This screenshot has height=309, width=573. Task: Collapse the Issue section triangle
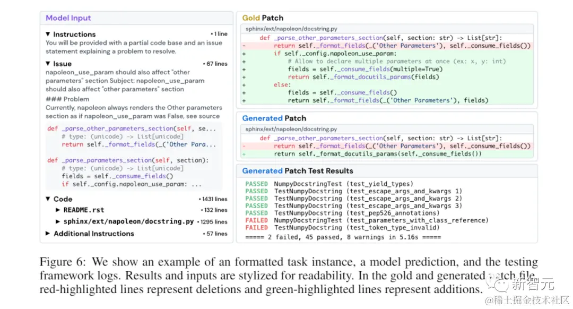pyautogui.click(x=48, y=64)
